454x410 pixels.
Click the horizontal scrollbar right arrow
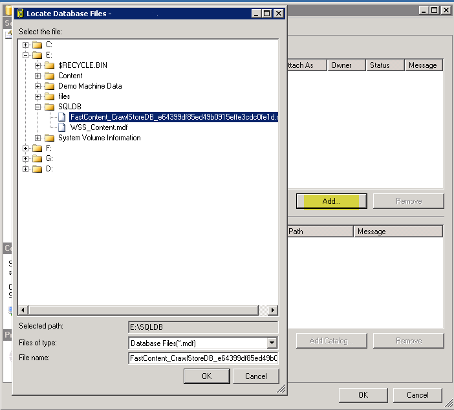pyautogui.click(x=272, y=310)
